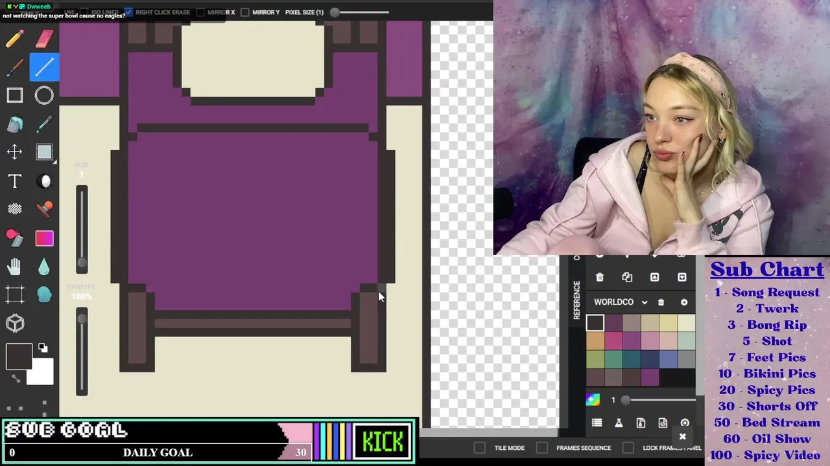Select the Pencil tool

(x=14, y=39)
